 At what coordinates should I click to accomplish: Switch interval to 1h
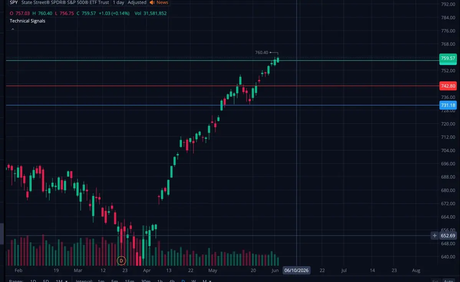point(160,280)
